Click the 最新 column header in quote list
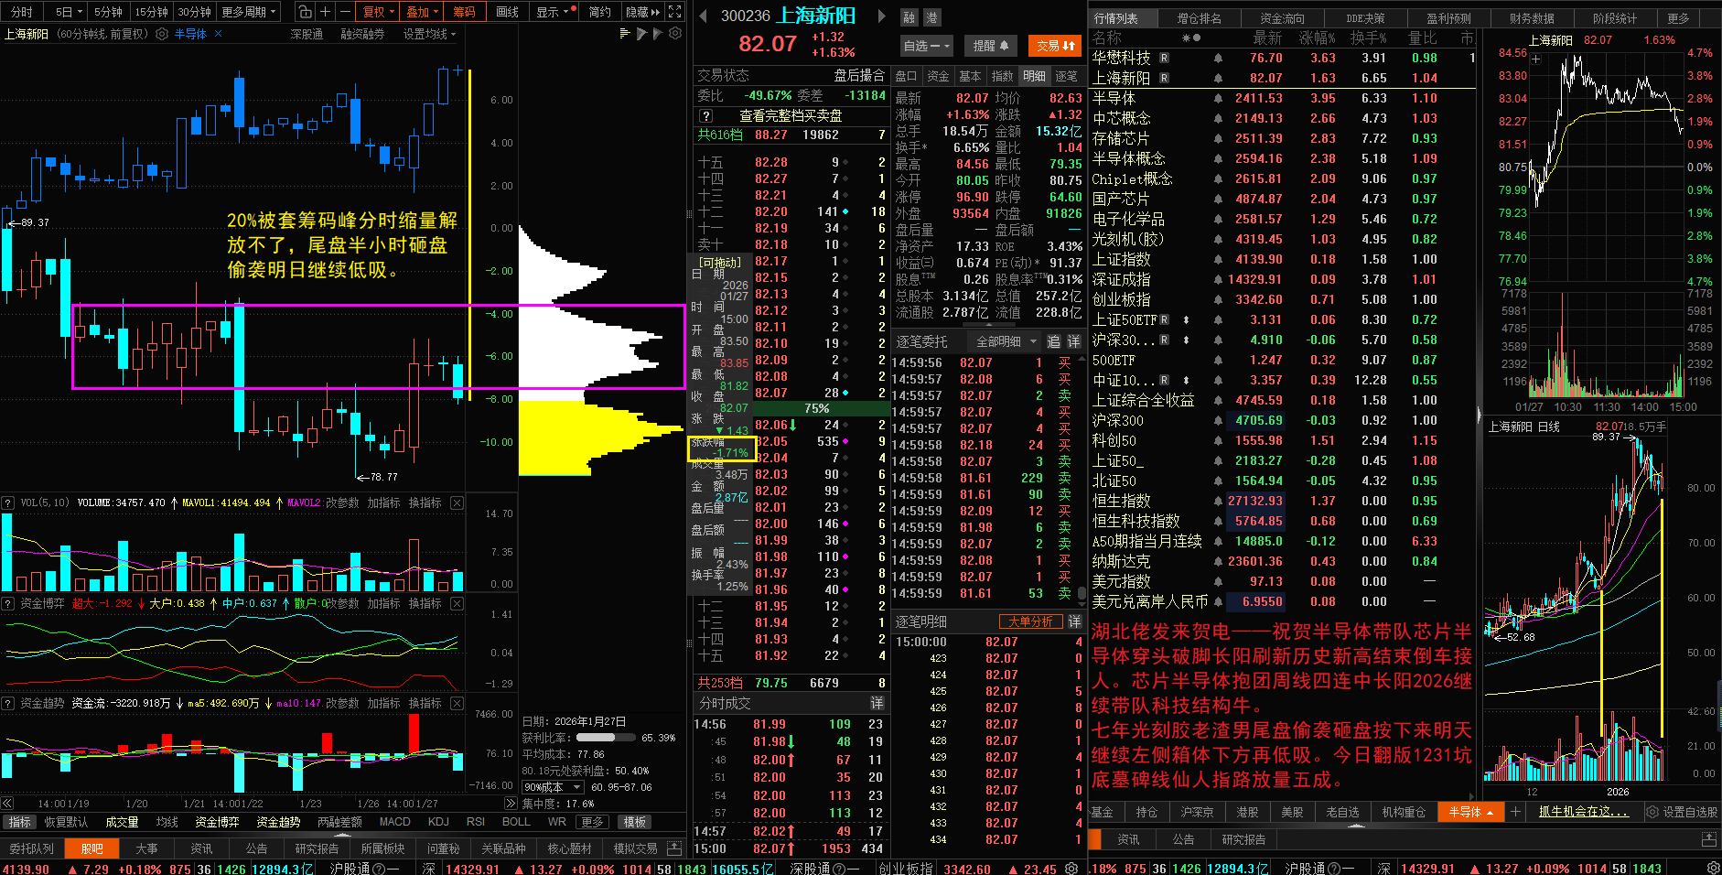 pyautogui.click(x=1267, y=38)
